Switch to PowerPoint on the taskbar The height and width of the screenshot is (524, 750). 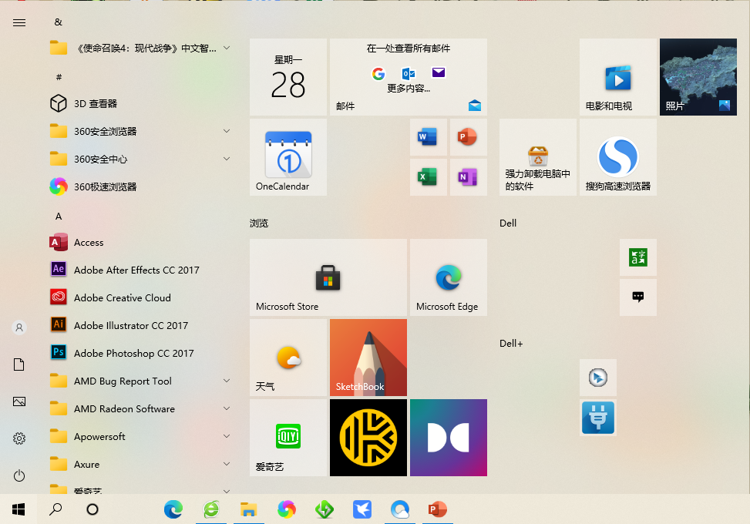click(x=437, y=509)
